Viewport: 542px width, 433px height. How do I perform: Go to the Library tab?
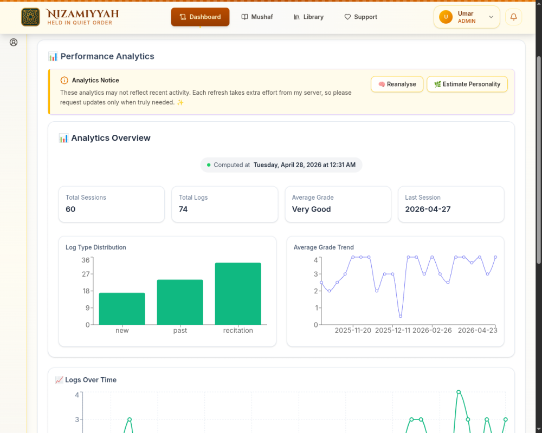pyautogui.click(x=309, y=17)
